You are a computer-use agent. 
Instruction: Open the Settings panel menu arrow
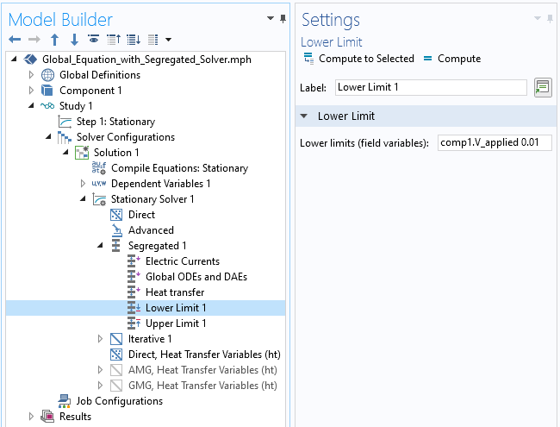pos(538,18)
